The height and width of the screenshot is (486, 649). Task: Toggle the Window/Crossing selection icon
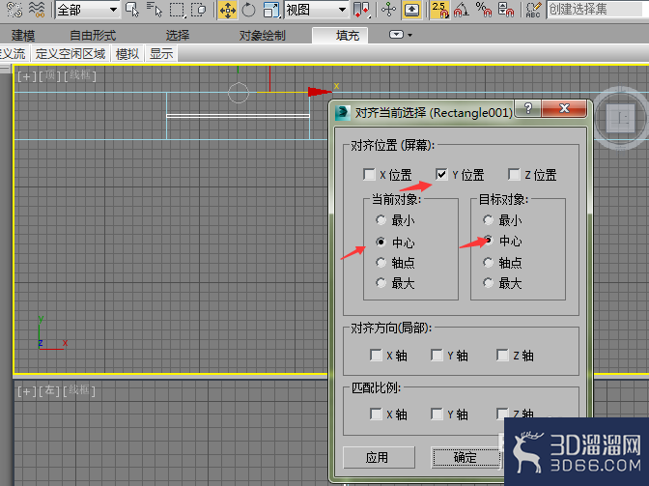coord(199,10)
